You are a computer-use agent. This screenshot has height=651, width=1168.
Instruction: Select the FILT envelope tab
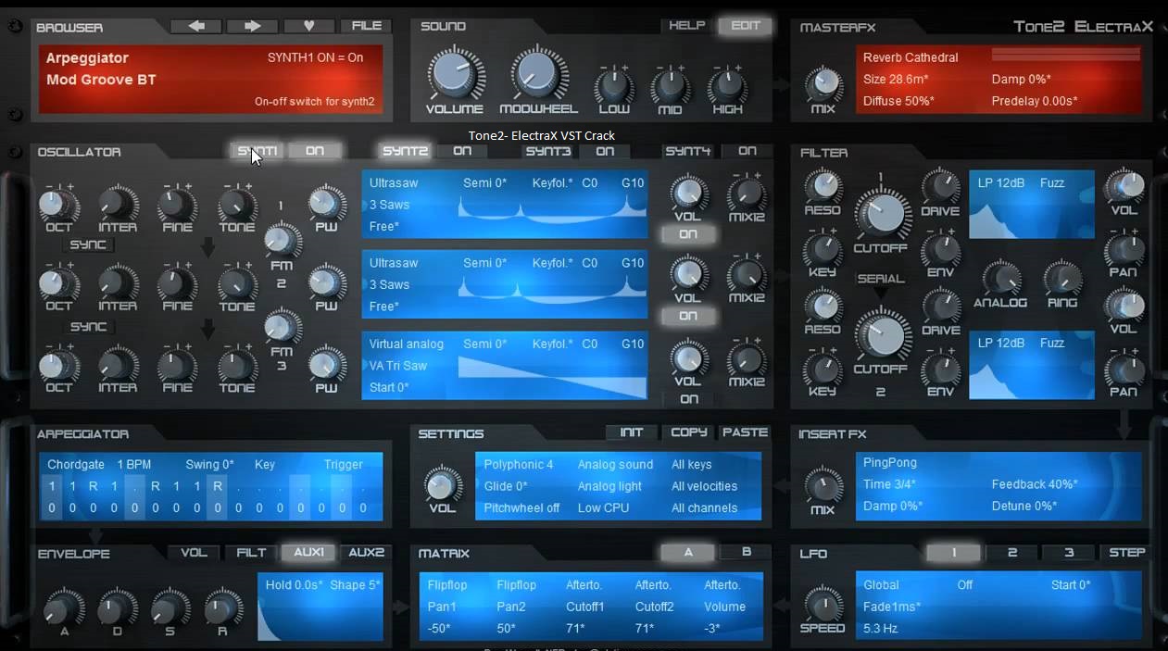(x=251, y=553)
